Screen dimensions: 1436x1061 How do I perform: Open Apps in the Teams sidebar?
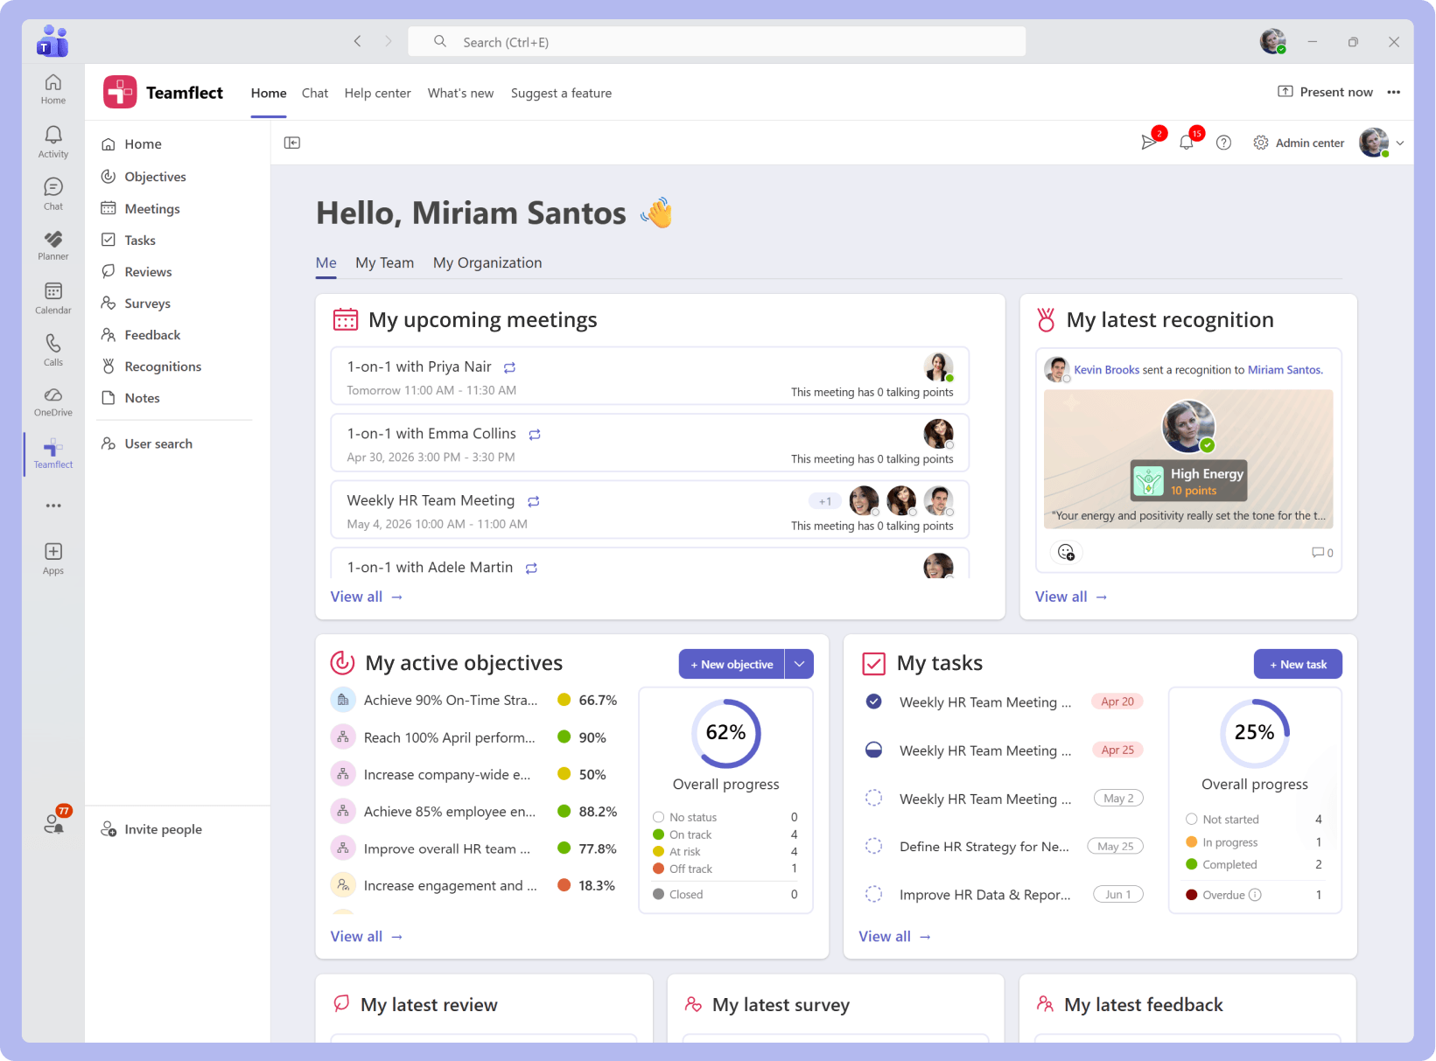53,558
